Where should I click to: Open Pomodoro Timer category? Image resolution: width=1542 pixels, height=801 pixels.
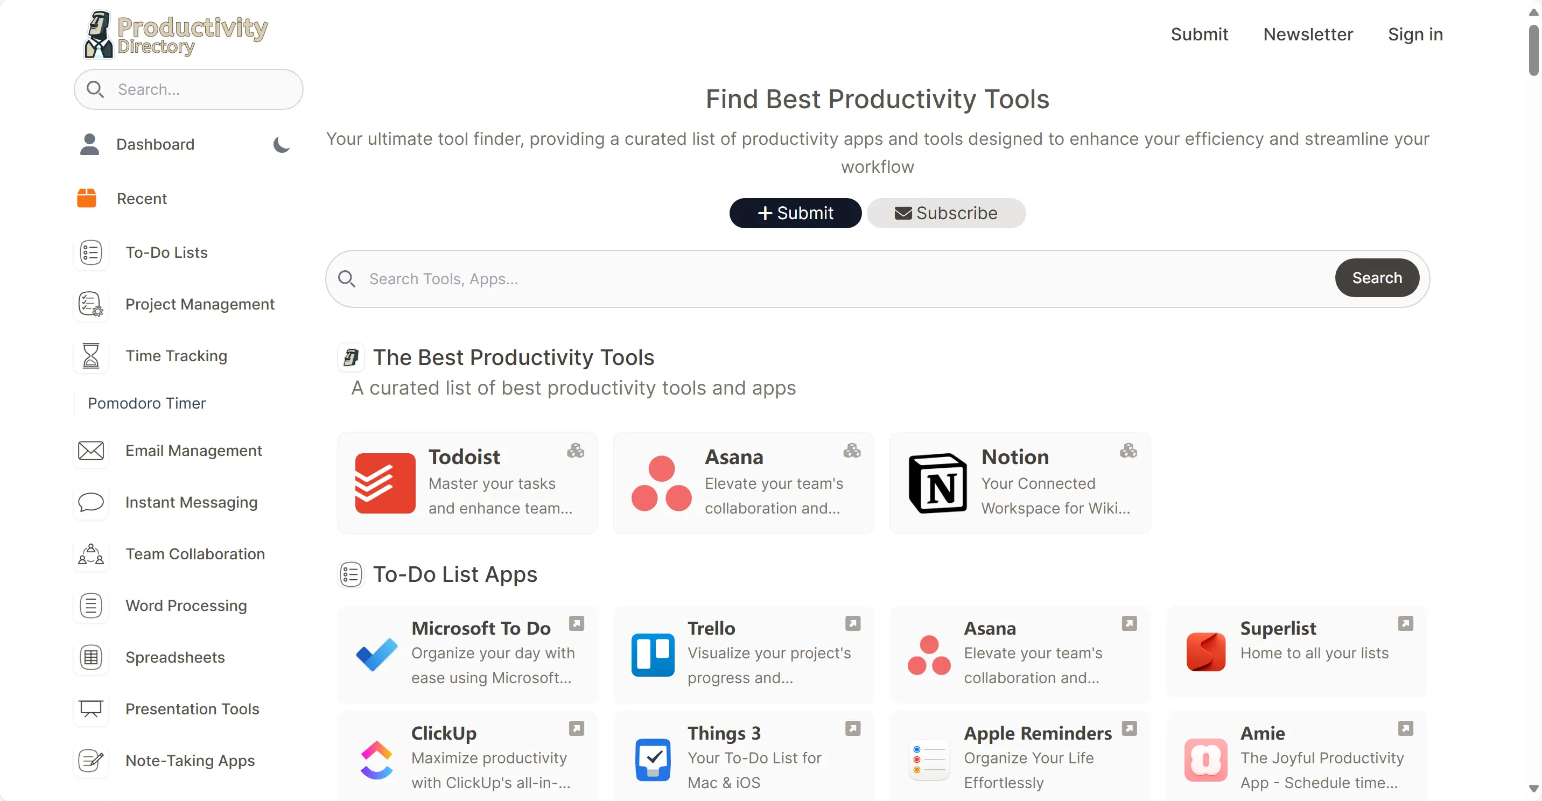pyautogui.click(x=146, y=404)
